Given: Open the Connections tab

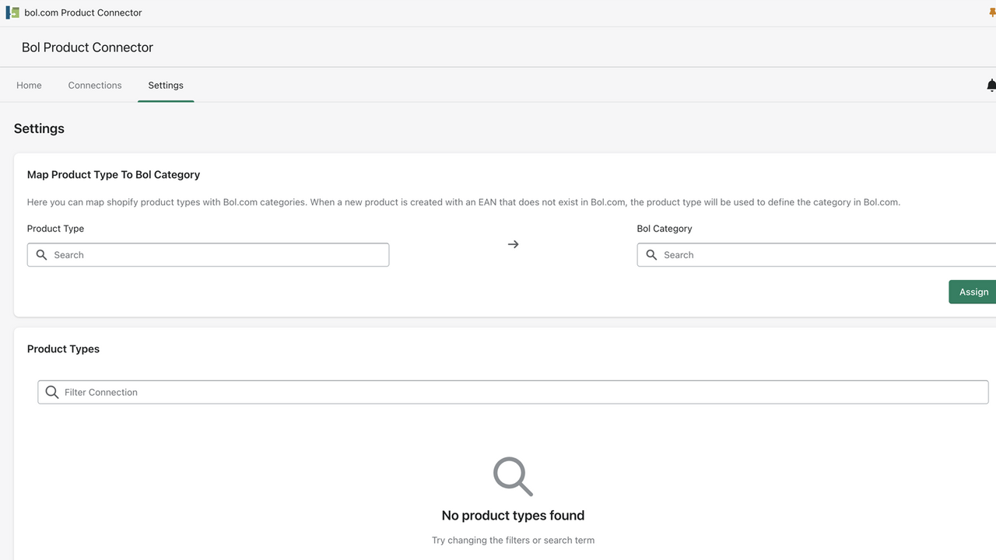Looking at the screenshot, I should pyautogui.click(x=94, y=85).
